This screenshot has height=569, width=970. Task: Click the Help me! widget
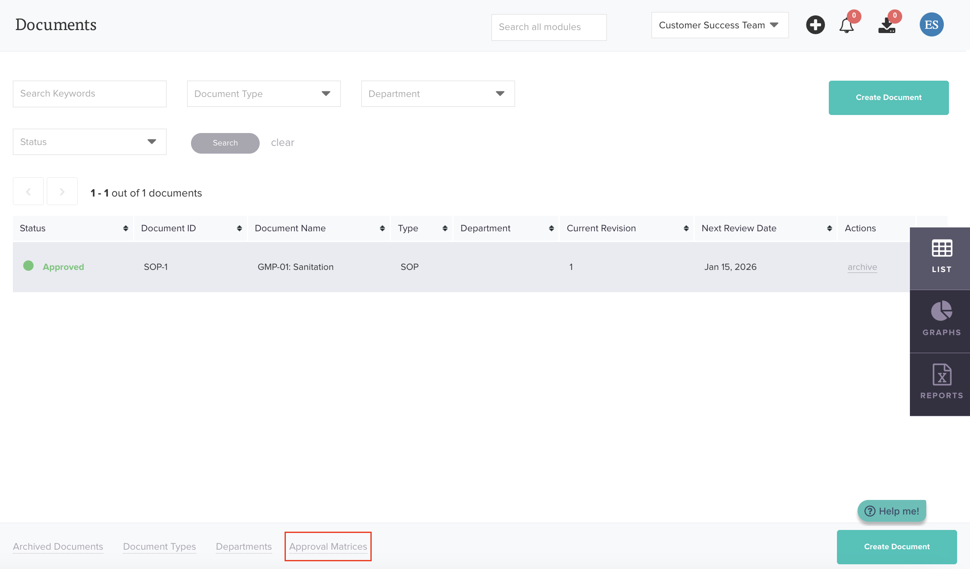click(892, 511)
